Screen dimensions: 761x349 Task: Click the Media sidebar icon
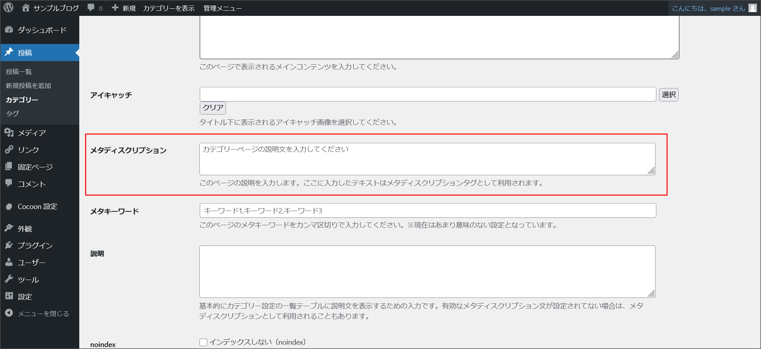coord(9,132)
